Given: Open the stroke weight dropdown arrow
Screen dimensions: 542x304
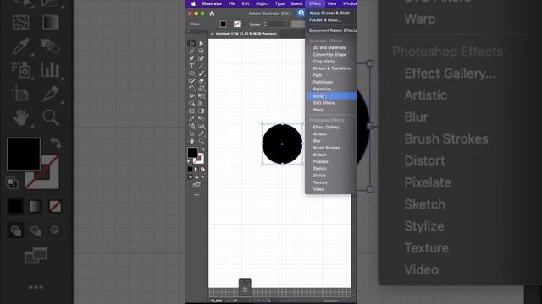Looking at the screenshot, I should (286, 24).
